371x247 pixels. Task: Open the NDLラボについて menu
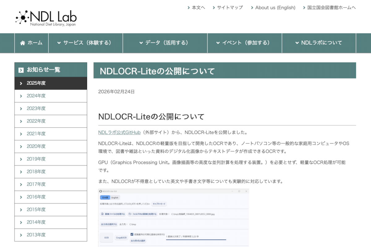[319, 43]
